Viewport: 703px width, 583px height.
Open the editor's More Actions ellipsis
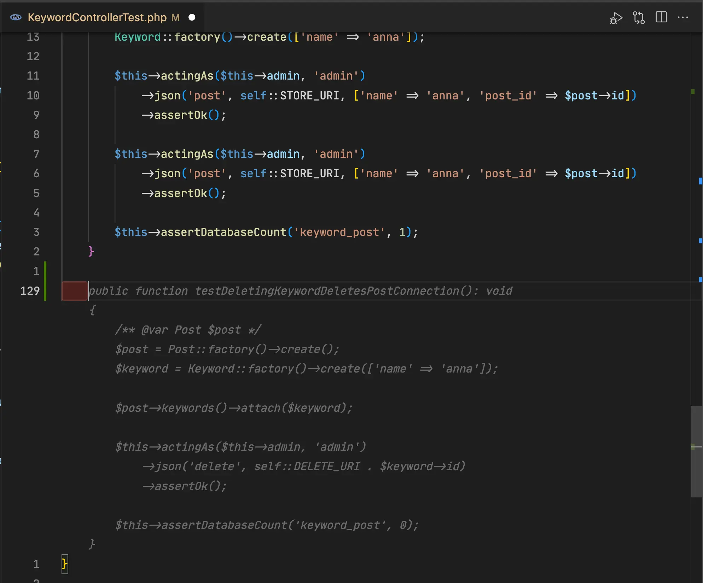(x=683, y=17)
